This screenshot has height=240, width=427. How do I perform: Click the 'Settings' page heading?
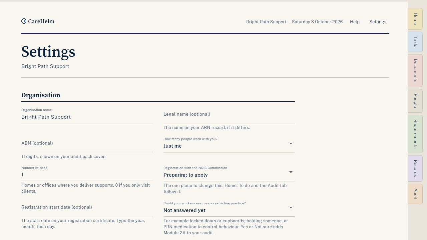[x=48, y=52]
